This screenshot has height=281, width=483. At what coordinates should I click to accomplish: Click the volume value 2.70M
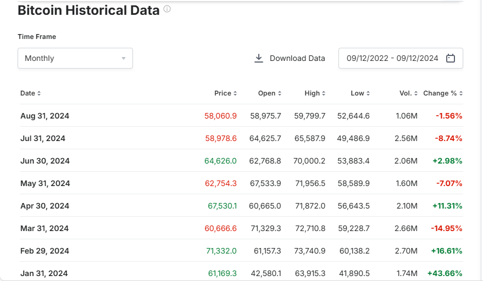coord(406,251)
